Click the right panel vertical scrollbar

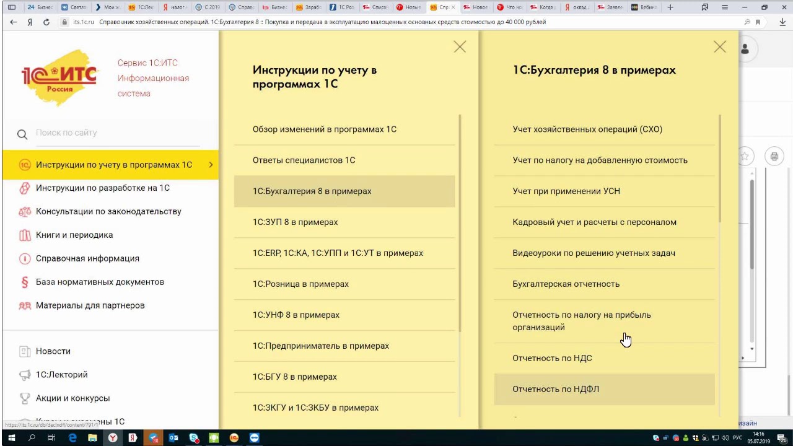tap(720, 168)
